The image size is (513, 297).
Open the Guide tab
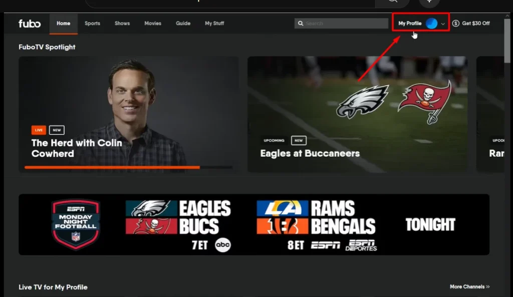click(x=183, y=23)
